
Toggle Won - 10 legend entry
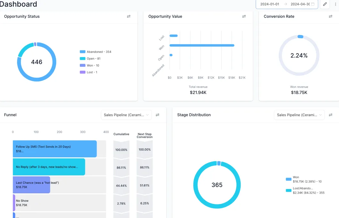[x=89, y=65]
